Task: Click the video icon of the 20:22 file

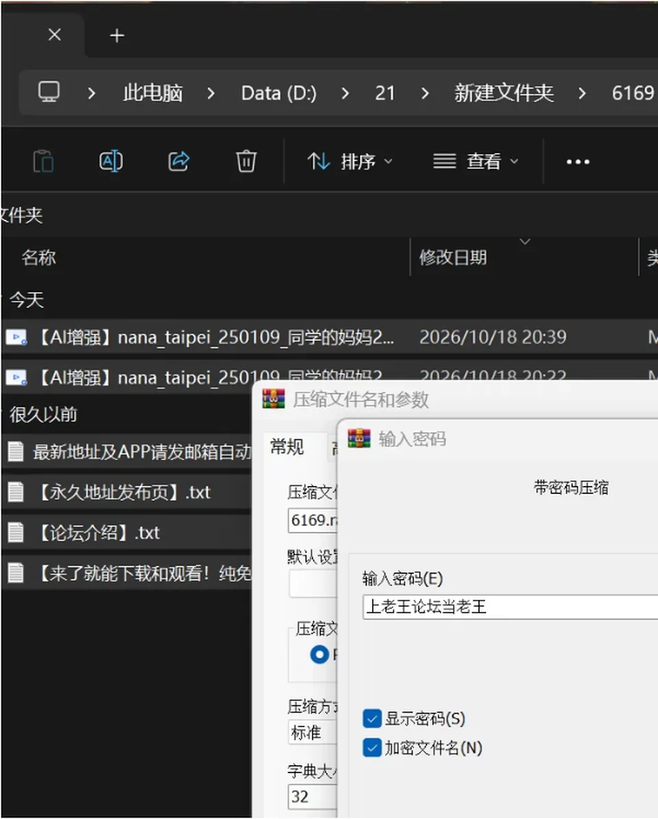Action: (x=16, y=377)
